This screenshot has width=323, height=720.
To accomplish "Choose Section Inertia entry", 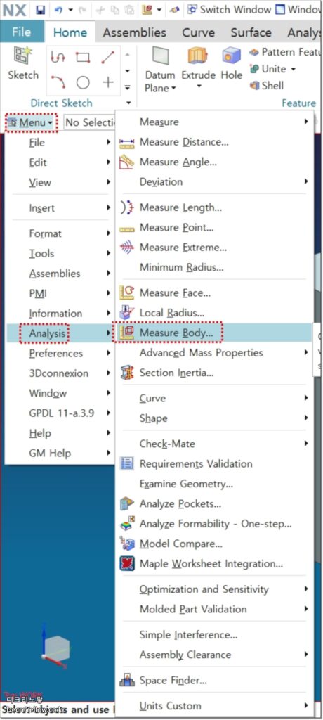I will (214, 373).
